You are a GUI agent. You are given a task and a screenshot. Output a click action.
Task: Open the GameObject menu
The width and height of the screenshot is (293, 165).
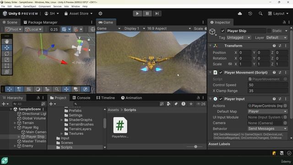coord(29,6)
